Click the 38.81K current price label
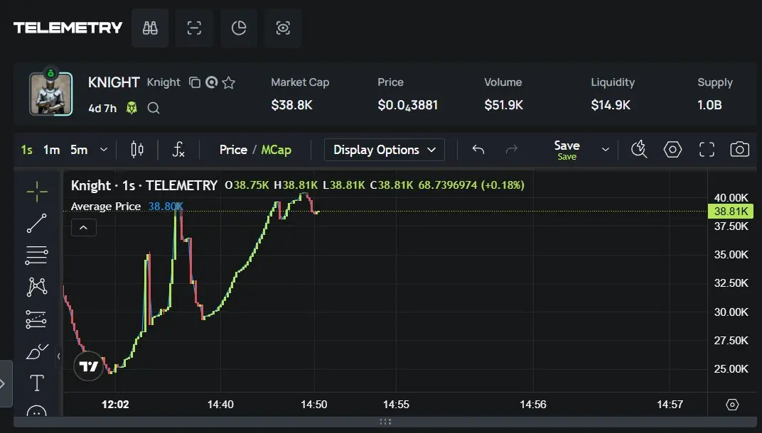Viewport: 762px width, 433px height. click(731, 211)
